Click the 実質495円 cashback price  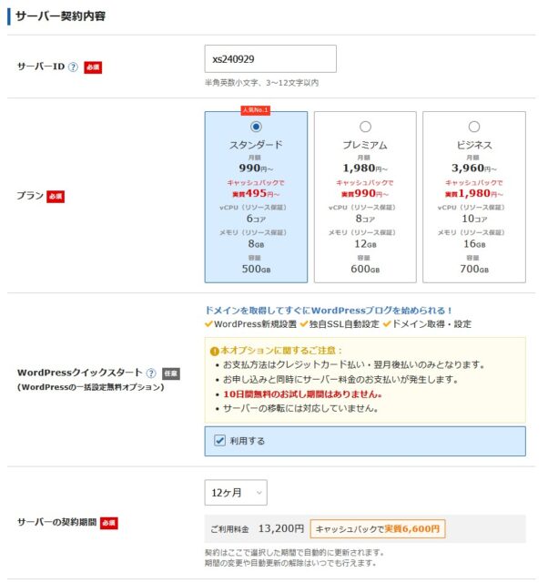coord(256,193)
